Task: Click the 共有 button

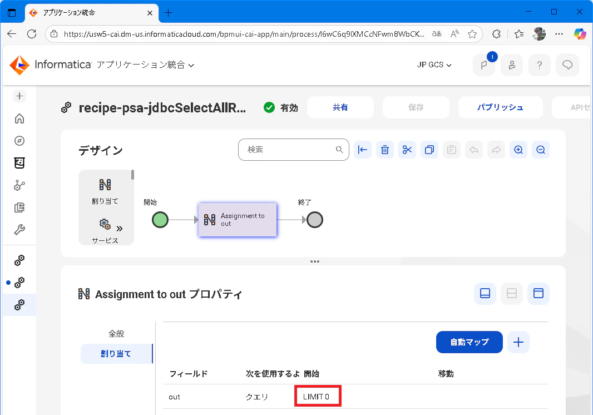Action: pyautogui.click(x=340, y=107)
